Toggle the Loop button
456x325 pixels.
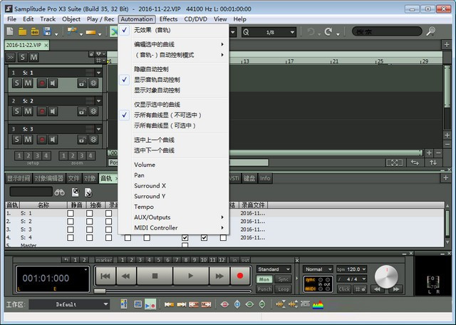tap(283, 289)
